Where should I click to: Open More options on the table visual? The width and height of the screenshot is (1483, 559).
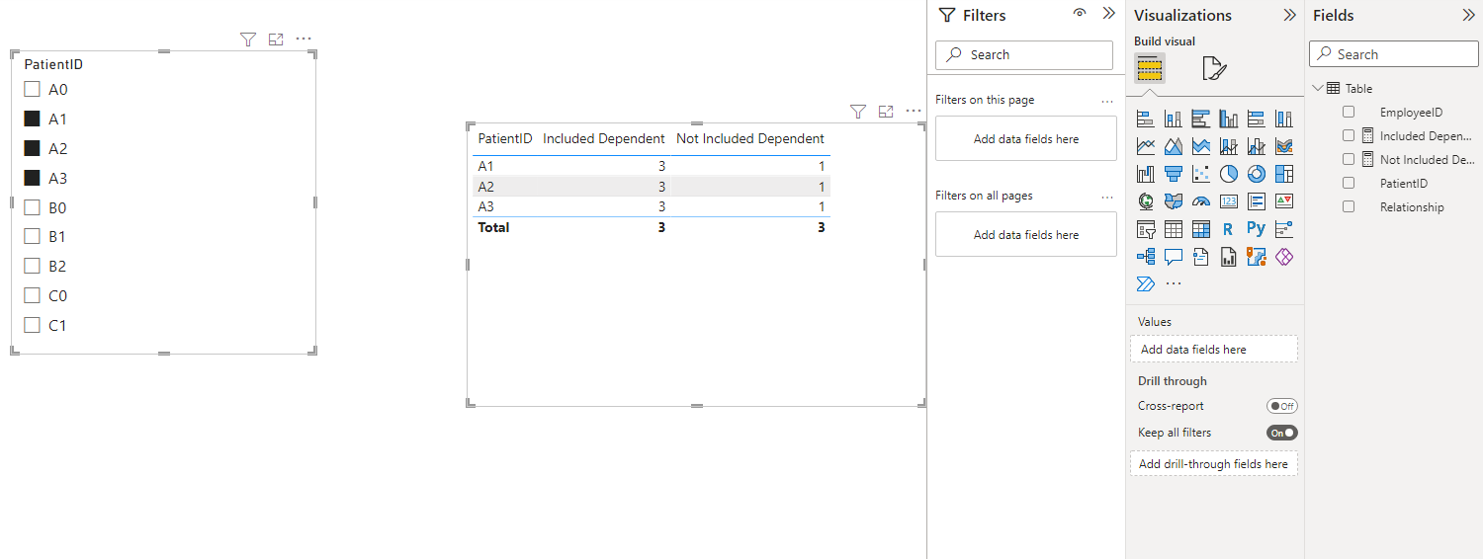click(x=914, y=112)
